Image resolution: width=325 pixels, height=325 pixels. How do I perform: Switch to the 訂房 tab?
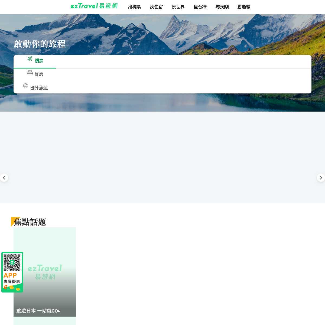click(35, 74)
